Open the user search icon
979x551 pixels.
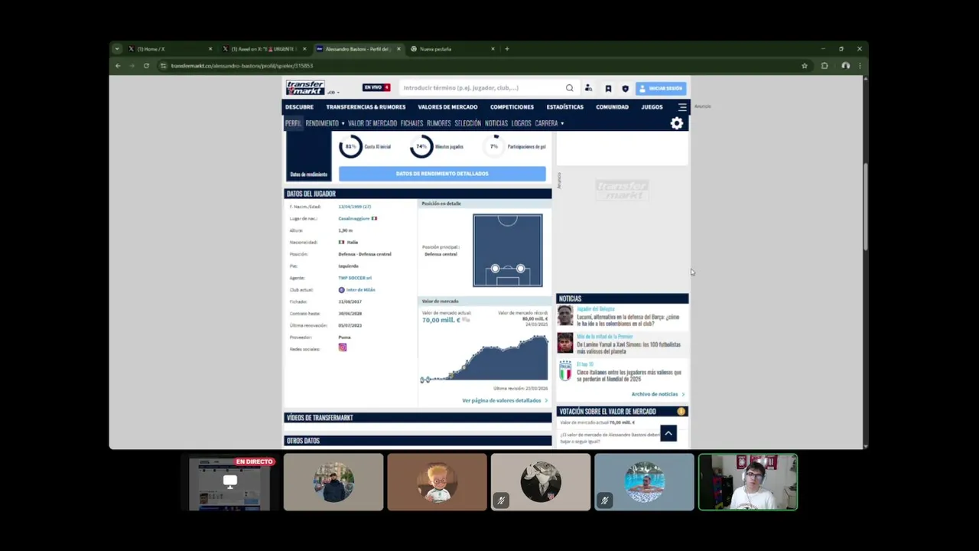tap(588, 88)
